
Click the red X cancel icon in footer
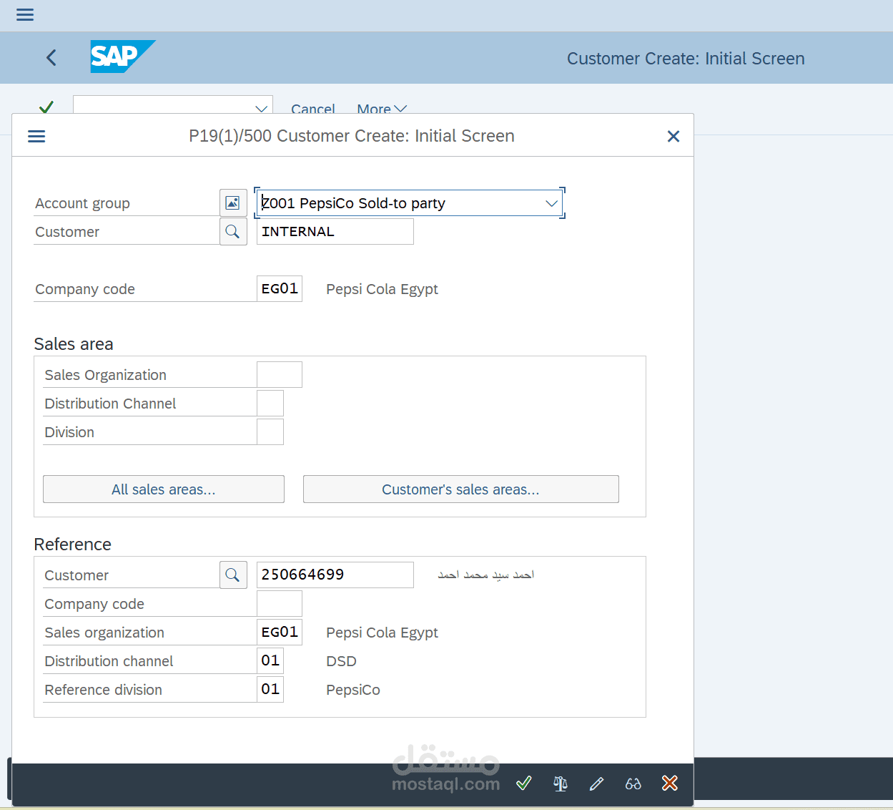point(670,784)
